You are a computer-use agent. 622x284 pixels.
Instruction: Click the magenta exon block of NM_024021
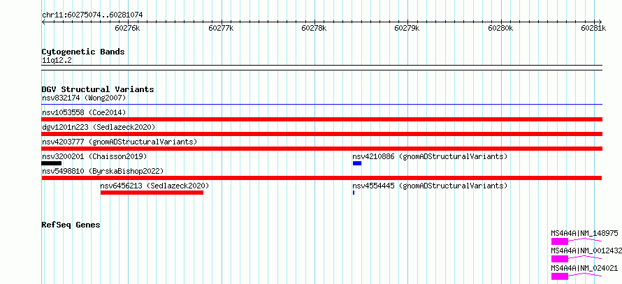click(559, 276)
